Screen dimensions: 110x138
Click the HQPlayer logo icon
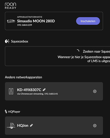(x=6, y=112)
